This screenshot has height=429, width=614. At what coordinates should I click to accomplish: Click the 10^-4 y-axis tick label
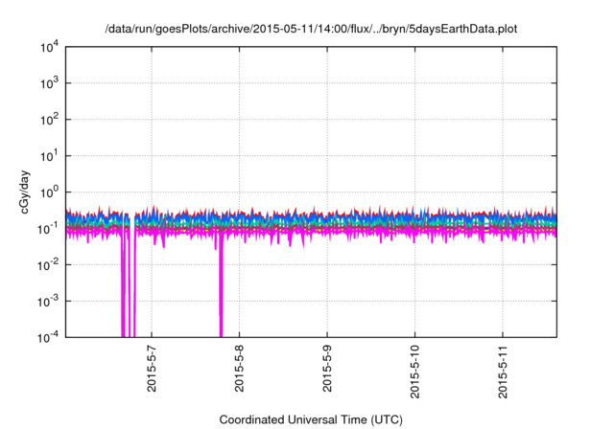pos(49,337)
